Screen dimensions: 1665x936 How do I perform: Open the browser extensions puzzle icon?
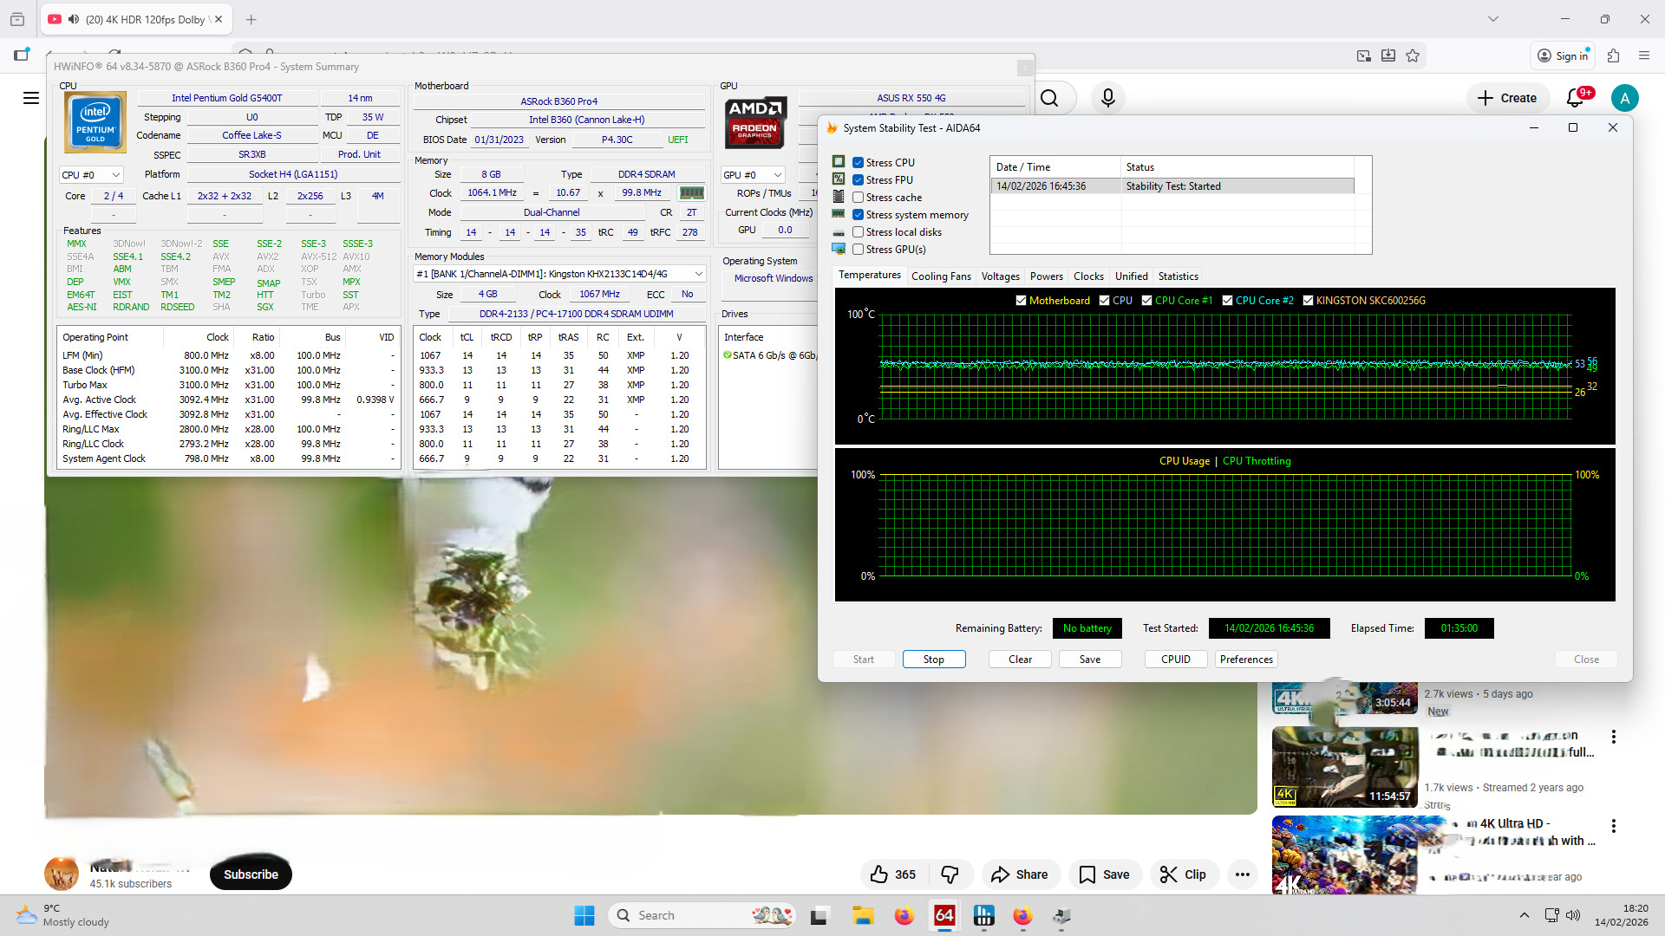click(x=1613, y=55)
